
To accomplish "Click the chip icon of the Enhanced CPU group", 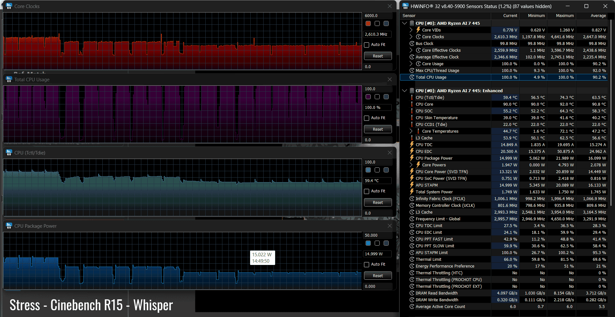I will tap(412, 91).
